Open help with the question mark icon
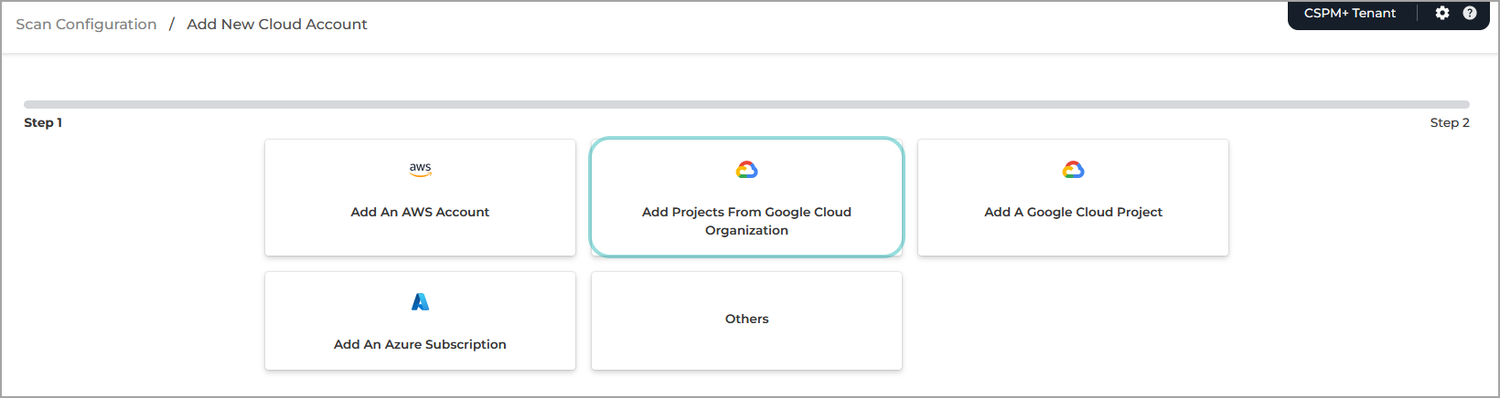1500x398 pixels. click(1470, 13)
